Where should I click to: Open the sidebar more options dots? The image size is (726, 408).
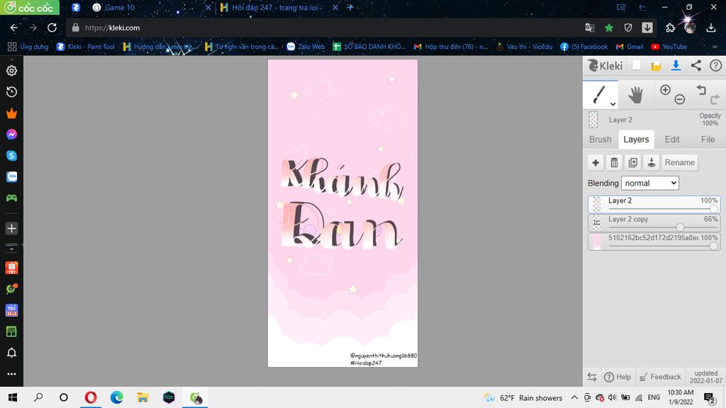[x=11, y=374]
